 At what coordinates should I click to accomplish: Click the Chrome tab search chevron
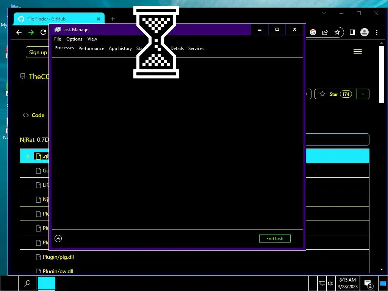pyautogui.click(x=324, y=13)
